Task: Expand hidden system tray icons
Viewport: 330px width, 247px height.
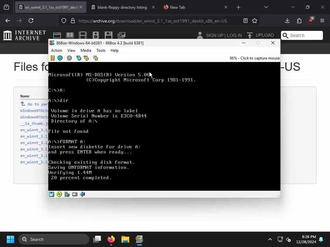Action: [270, 239]
